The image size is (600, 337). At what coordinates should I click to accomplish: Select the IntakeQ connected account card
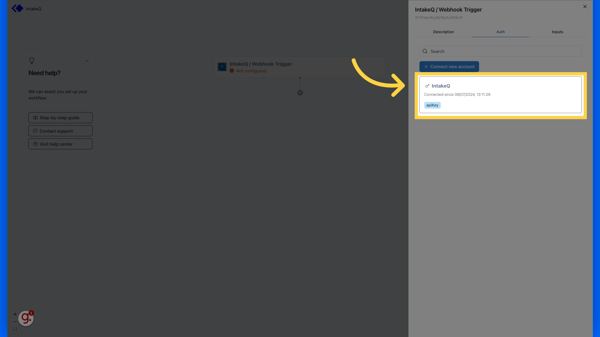(x=500, y=95)
